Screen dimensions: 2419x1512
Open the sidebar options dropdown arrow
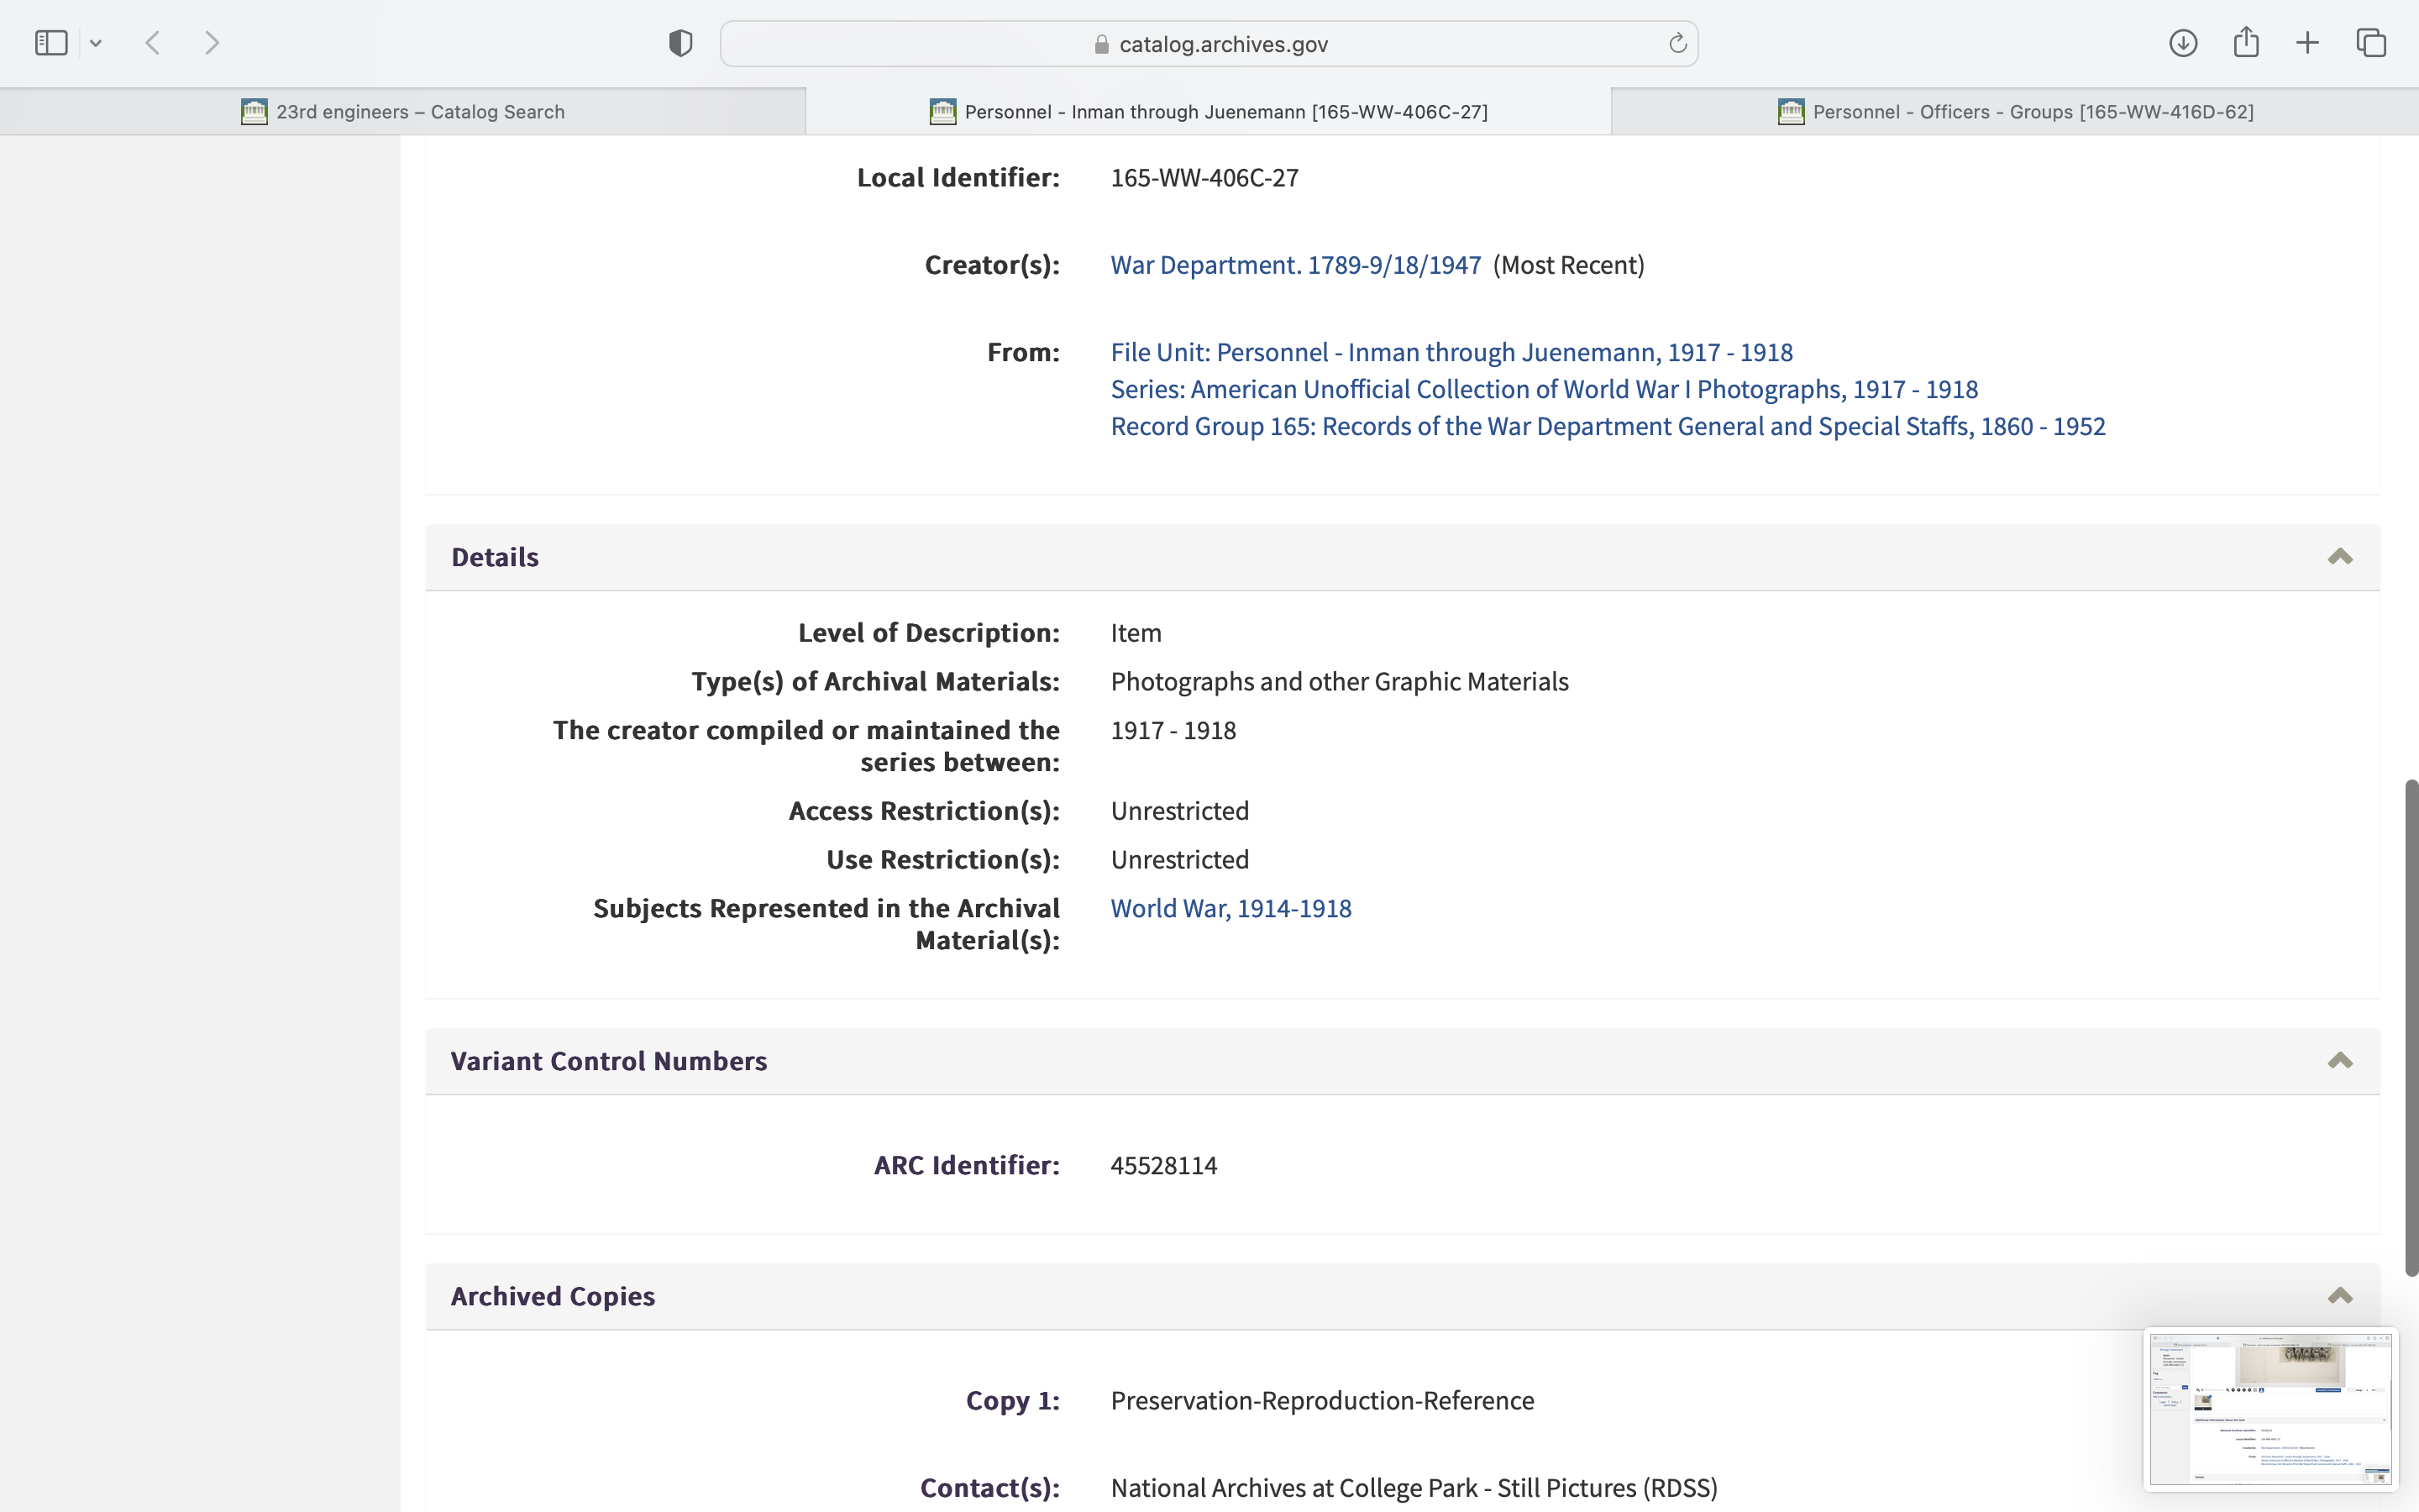(x=96, y=43)
